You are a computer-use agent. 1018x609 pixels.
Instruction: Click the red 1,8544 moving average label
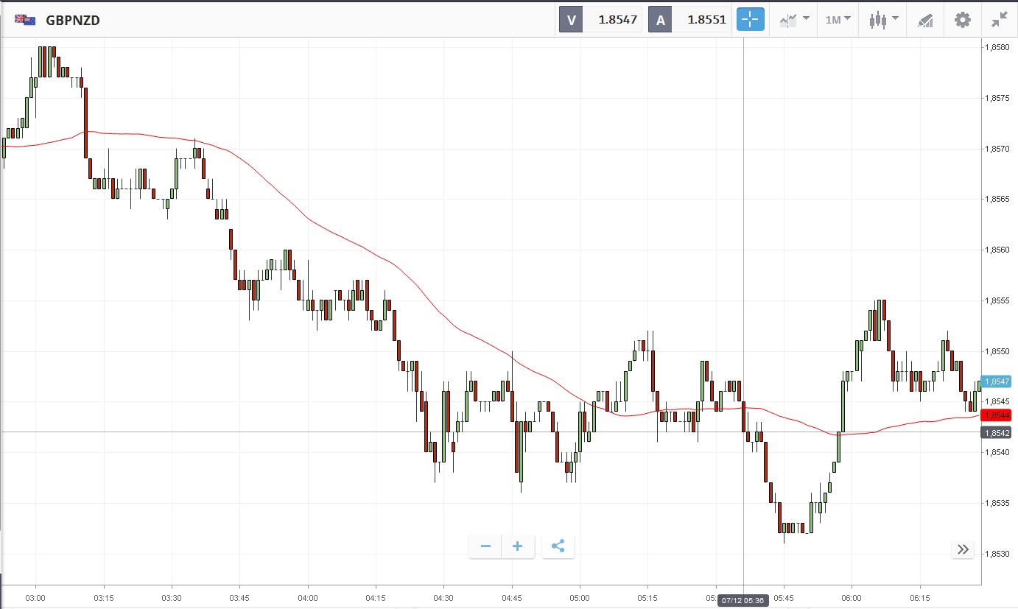996,415
